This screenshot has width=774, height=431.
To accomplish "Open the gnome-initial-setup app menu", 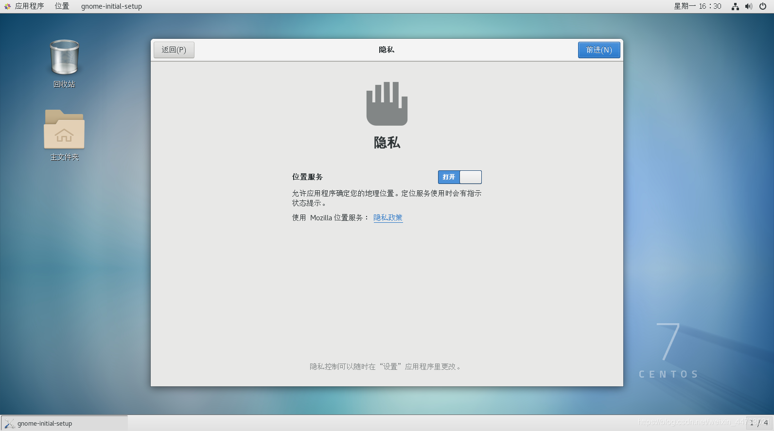I will click(111, 6).
